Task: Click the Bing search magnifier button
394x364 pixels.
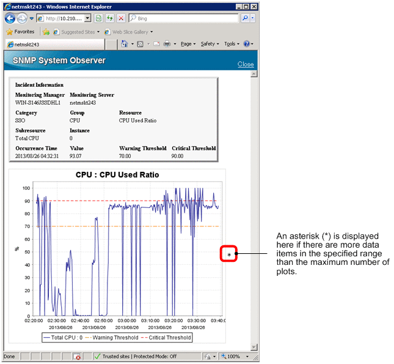Action: 245,19
